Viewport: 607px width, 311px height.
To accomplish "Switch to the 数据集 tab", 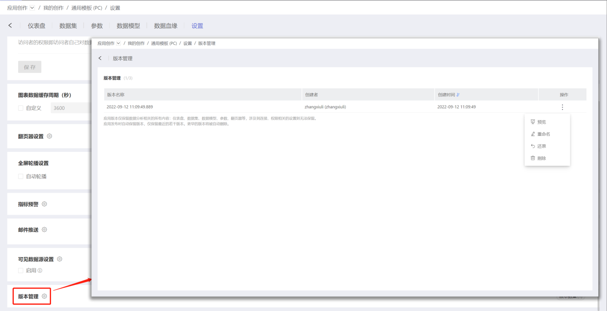I will (68, 26).
